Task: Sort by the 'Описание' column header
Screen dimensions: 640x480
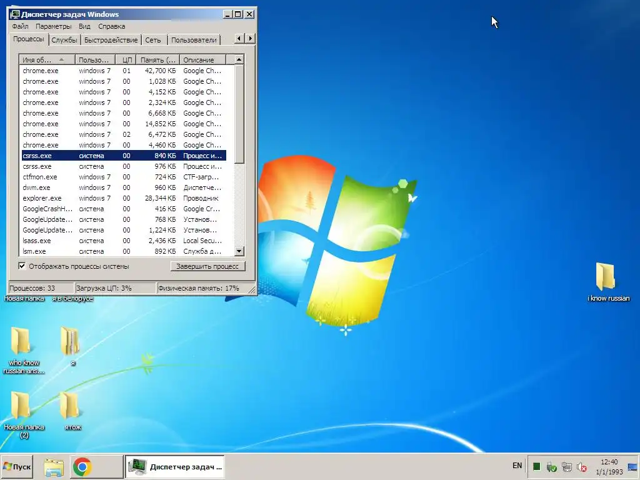Action: pyautogui.click(x=202, y=60)
